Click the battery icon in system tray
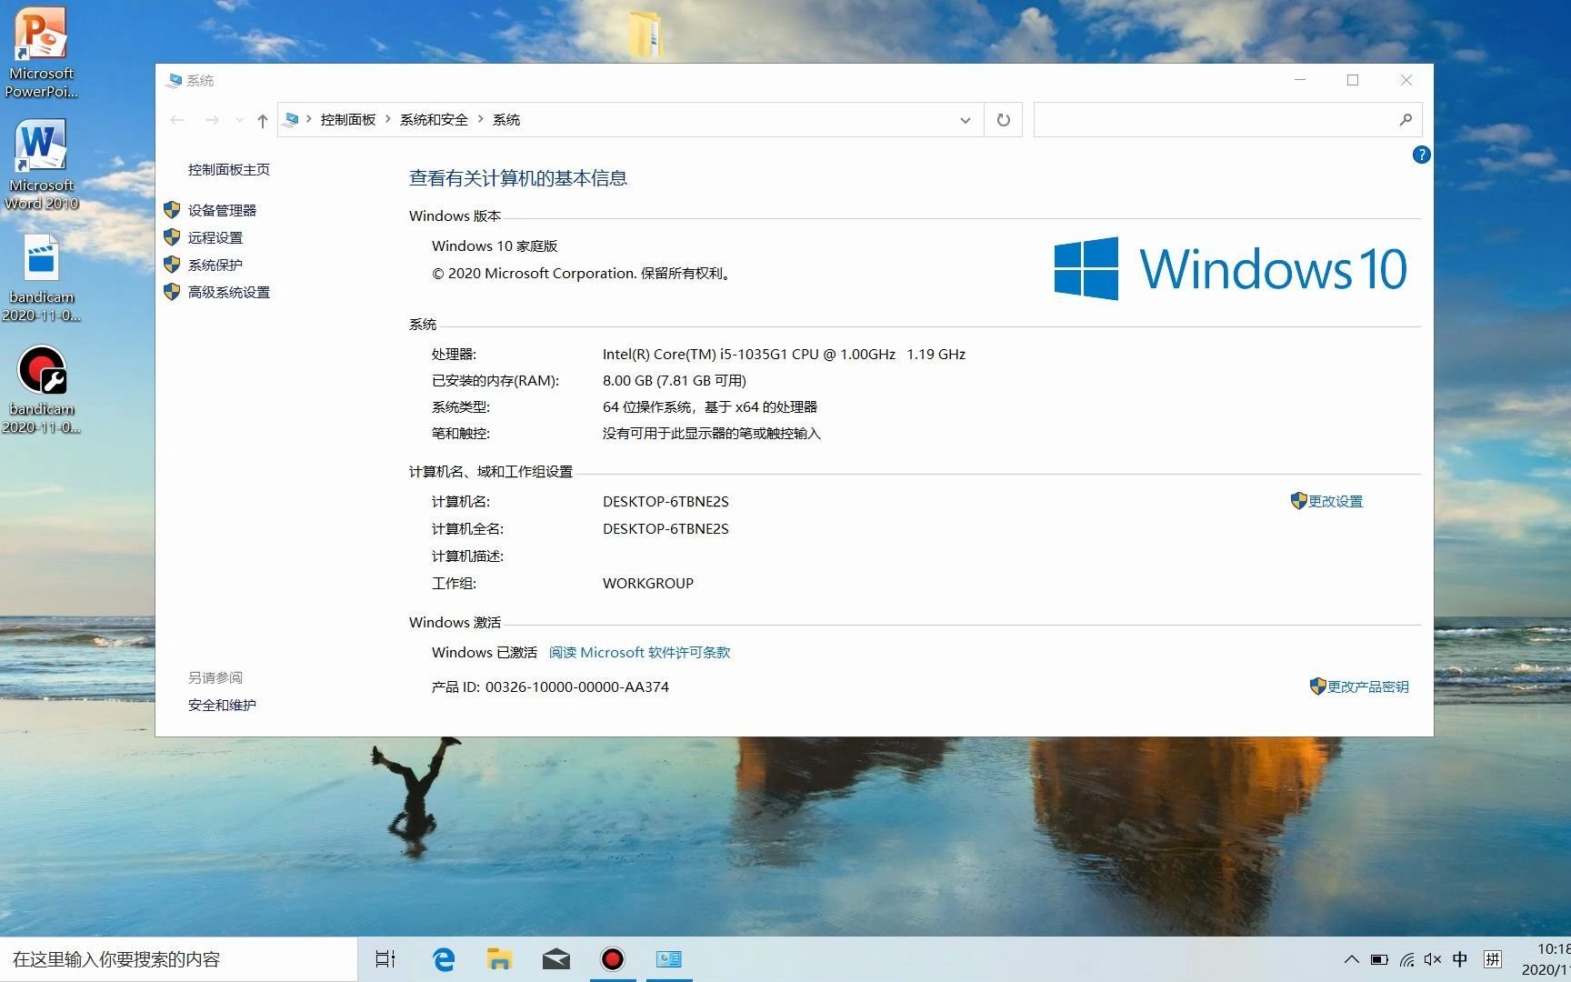 (1379, 959)
